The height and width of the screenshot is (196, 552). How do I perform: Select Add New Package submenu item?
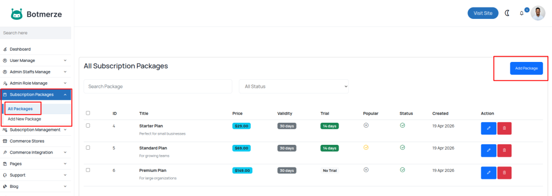[x=24, y=119]
